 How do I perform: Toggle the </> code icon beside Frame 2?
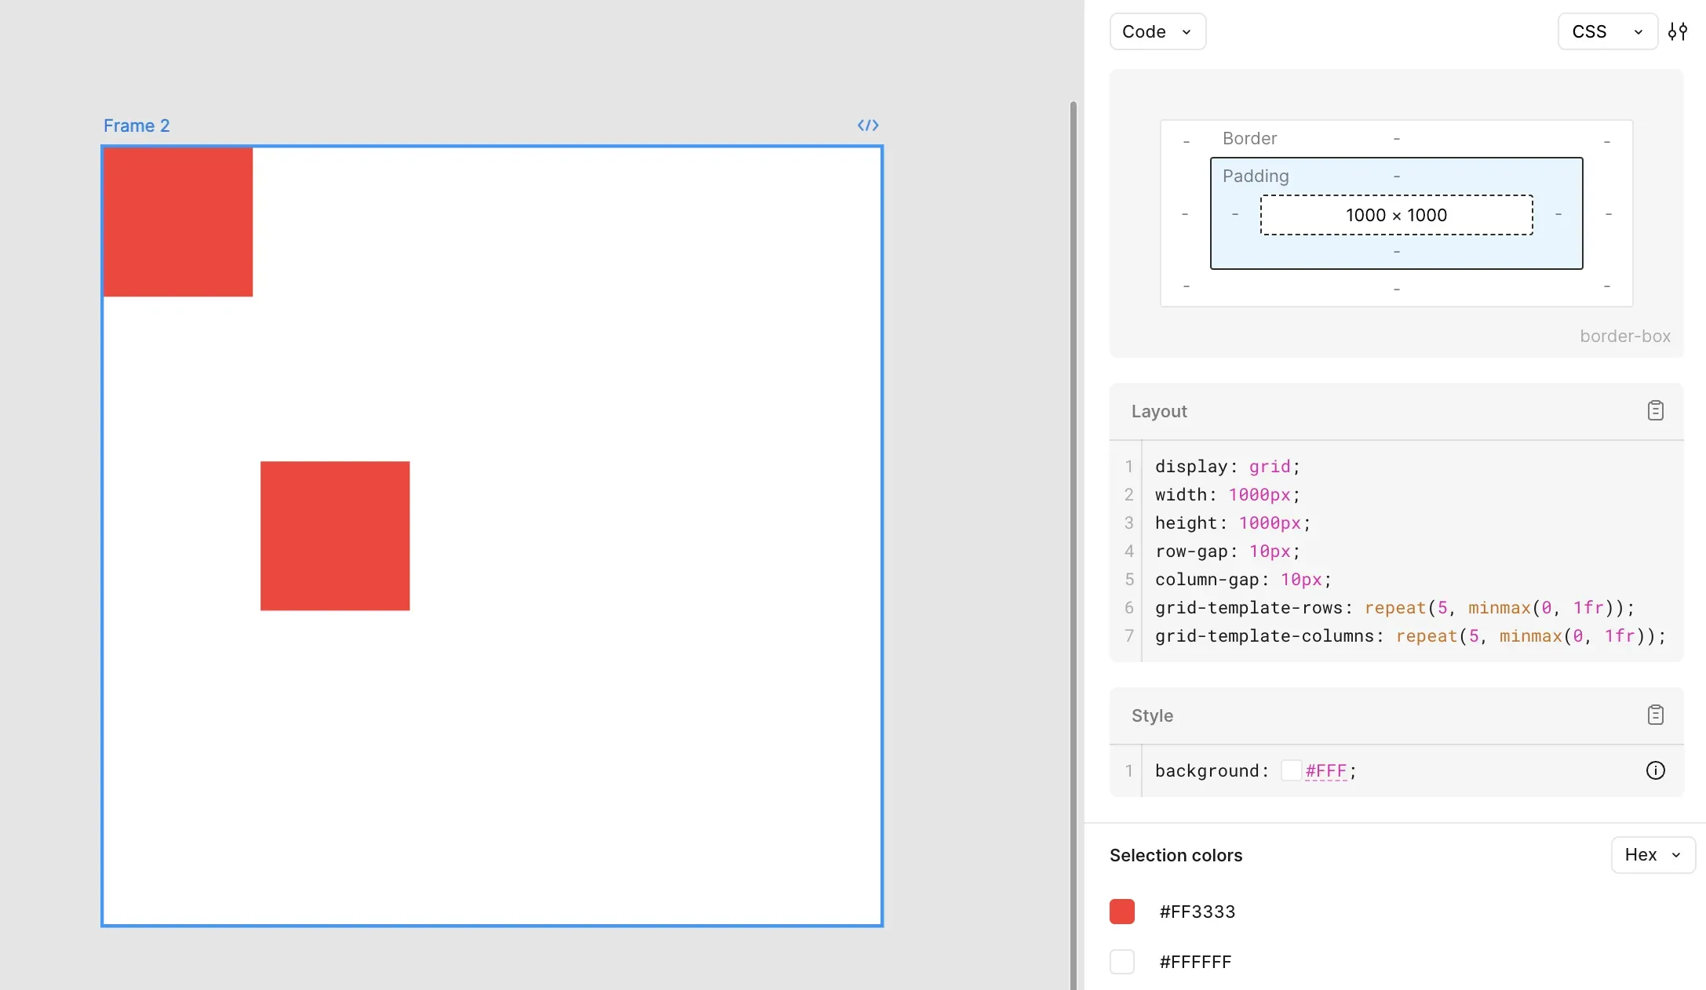tap(868, 126)
